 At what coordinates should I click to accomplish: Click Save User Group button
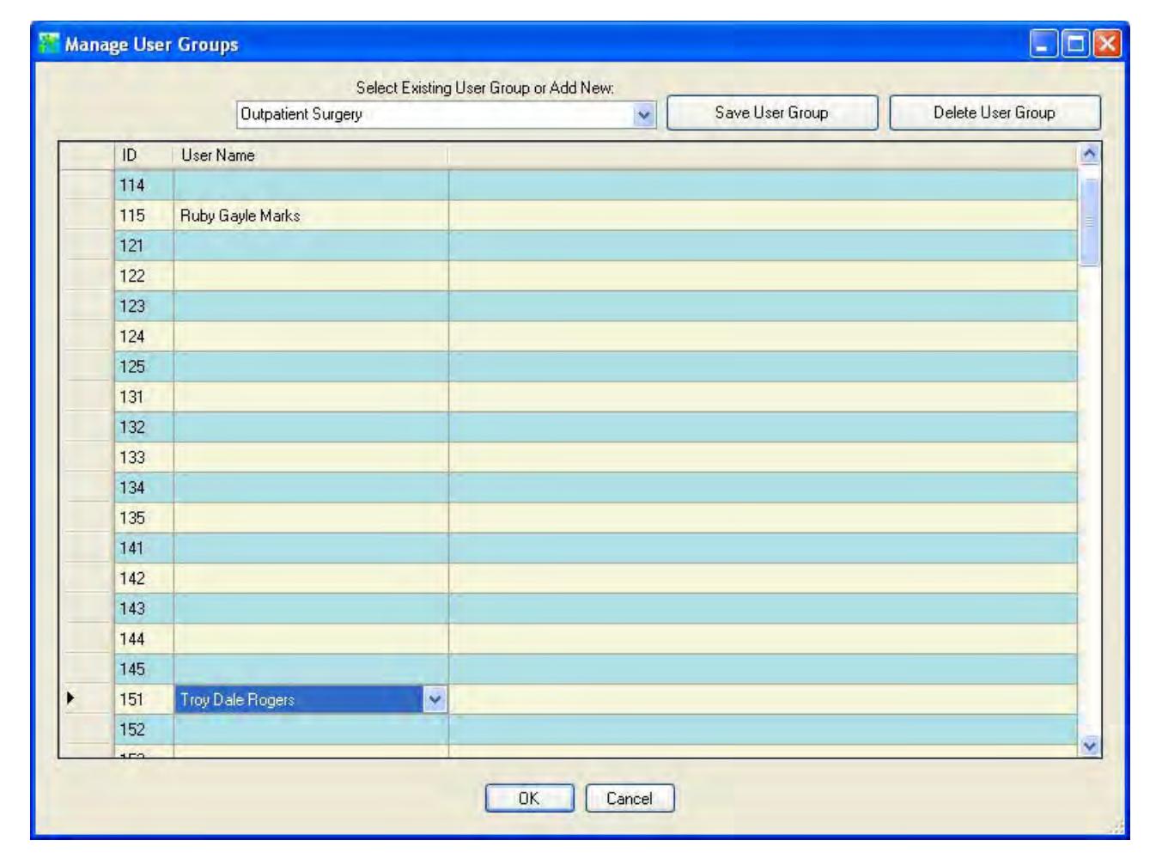(x=772, y=113)
